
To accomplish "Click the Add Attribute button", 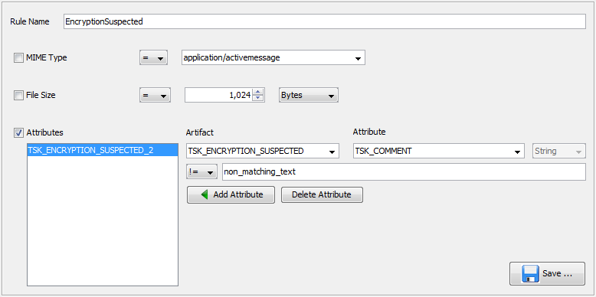I will coord(231,195).
